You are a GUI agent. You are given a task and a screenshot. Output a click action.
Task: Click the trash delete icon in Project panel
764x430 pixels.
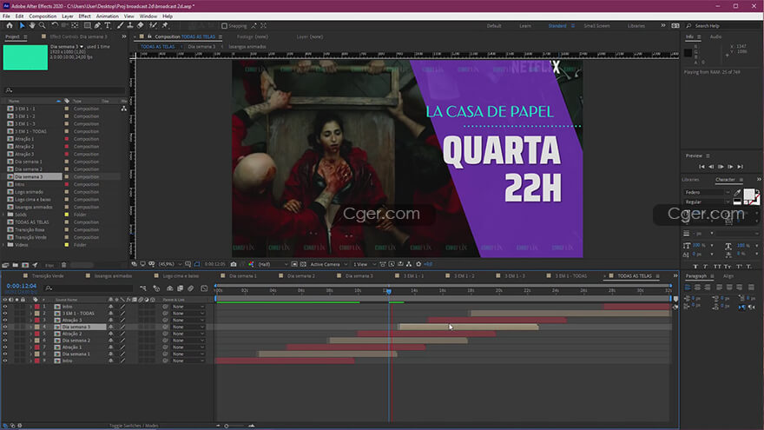tap(64, 265)
